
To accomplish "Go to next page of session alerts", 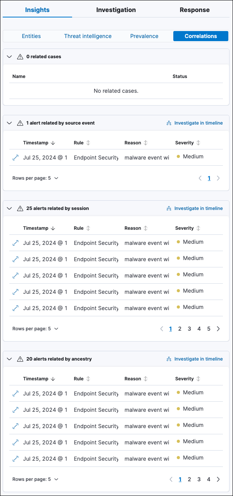I will click(218, 329).
